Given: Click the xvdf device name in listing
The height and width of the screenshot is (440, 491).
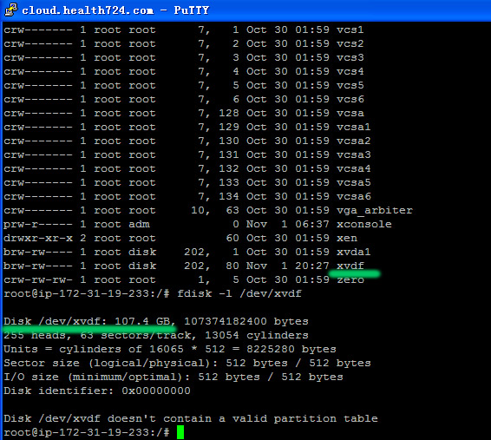Looking at the screenshot, I should coord(350,266).
